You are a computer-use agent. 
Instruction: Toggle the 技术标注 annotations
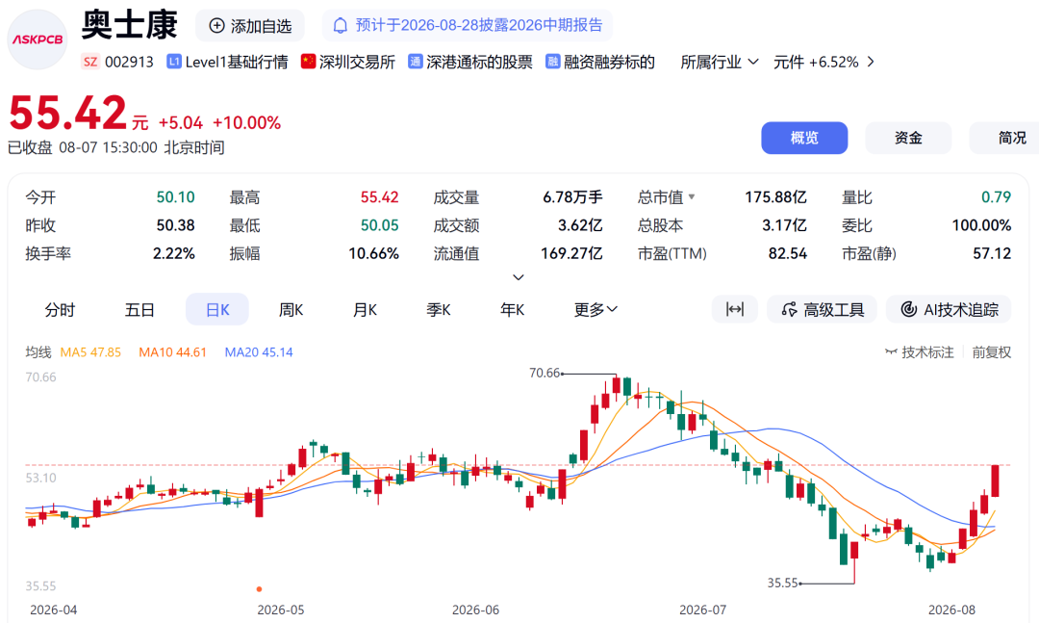click(920, 352)
